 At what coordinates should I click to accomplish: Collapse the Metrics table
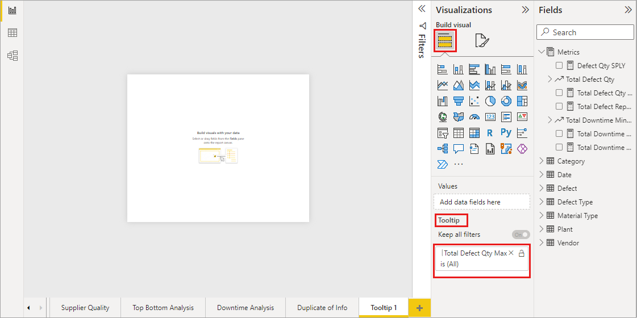pyautogui.click(x=541, y=52)
